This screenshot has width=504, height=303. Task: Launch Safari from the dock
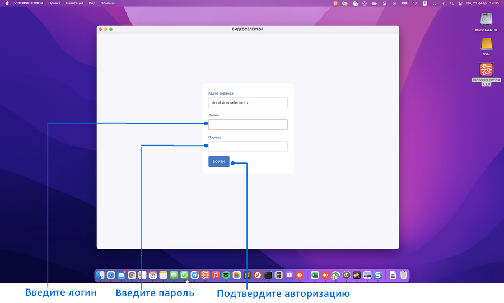(111, 275)
